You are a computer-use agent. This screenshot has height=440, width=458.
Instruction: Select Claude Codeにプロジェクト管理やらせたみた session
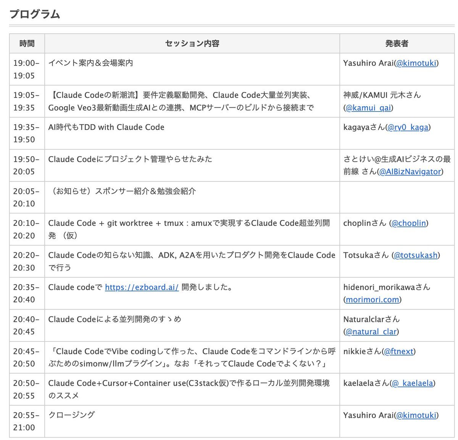pos(130,159)
